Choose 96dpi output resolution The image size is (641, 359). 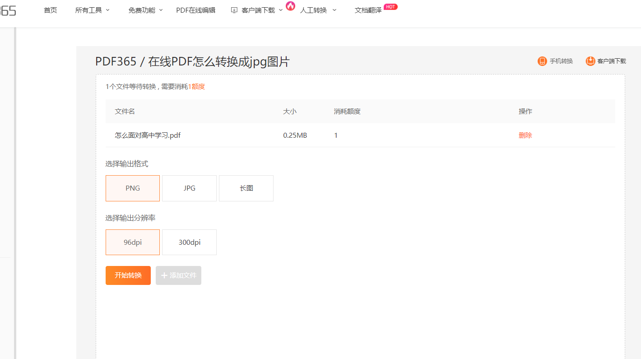pyautogui.click(x=133, y=242)
